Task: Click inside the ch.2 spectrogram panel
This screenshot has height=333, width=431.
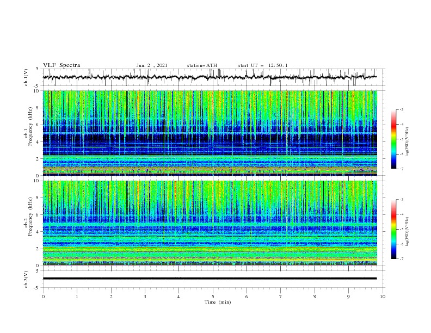Action: tap(210, 223)
